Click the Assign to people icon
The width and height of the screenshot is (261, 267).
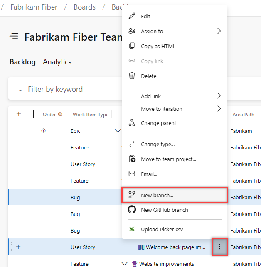132,31
